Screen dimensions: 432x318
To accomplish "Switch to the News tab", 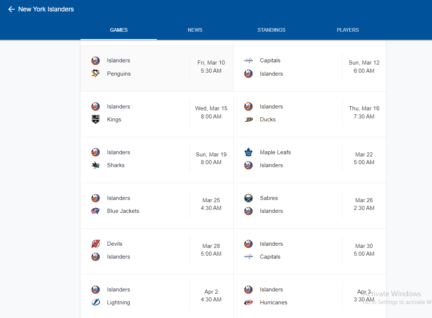I will click(x=195, y=30).
